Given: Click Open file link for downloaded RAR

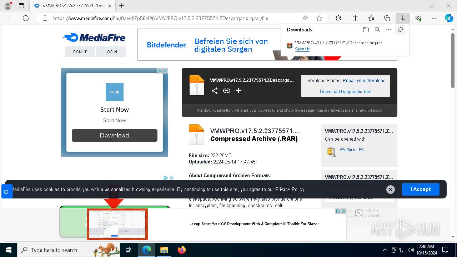Looking at the screenshot, I should click(x=302, y=49).
